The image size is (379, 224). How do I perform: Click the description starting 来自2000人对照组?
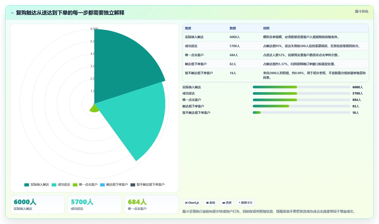click(x=314, y=75)
